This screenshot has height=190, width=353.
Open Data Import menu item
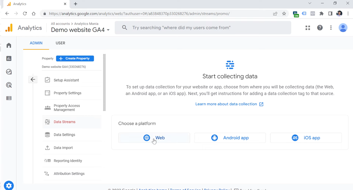point(72,148)
